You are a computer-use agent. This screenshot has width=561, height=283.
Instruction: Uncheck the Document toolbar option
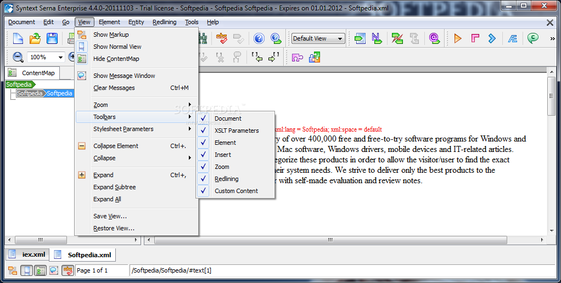(x=235, y=118)
